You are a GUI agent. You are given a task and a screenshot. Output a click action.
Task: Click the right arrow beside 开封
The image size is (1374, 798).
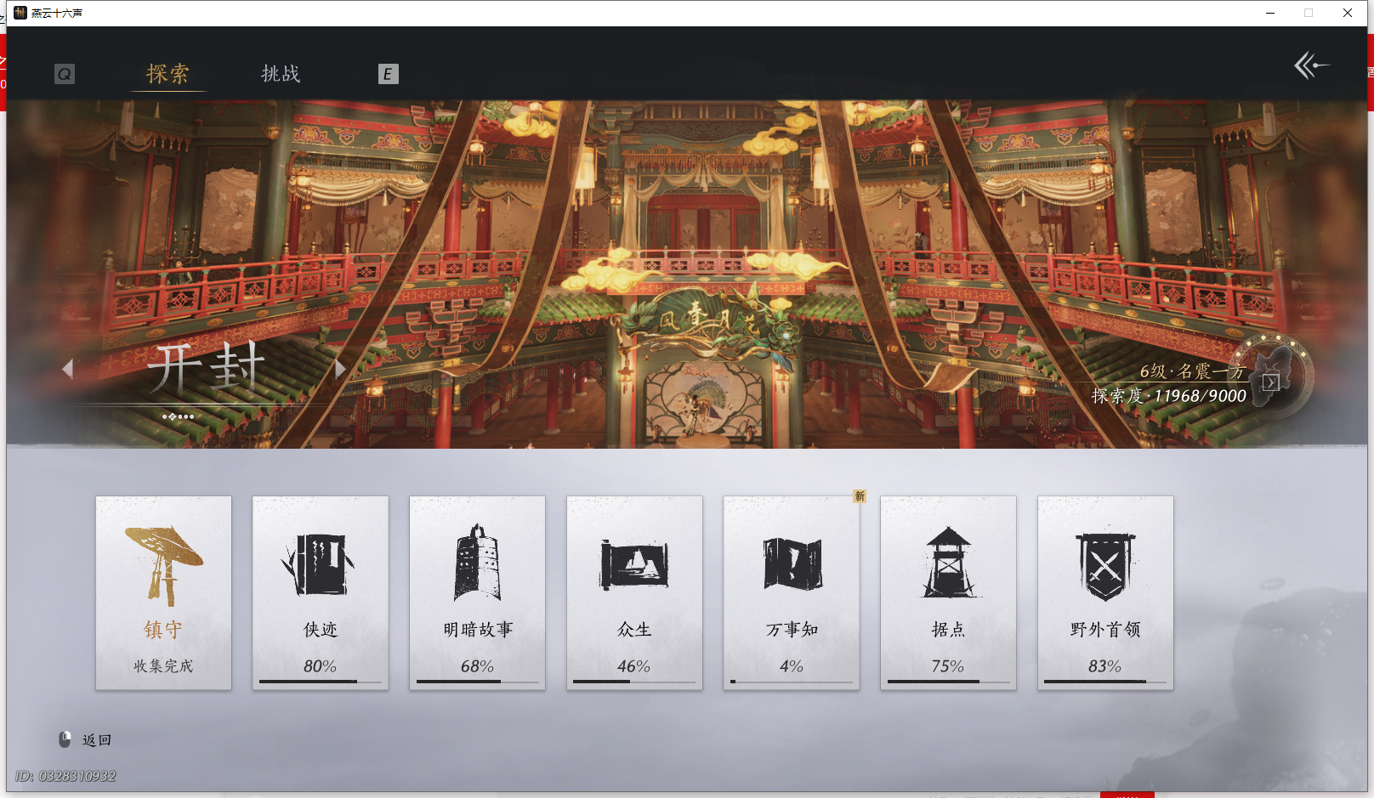(340, 368)
